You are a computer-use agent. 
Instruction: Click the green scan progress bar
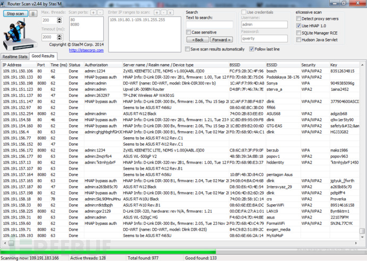click(108, 252)
